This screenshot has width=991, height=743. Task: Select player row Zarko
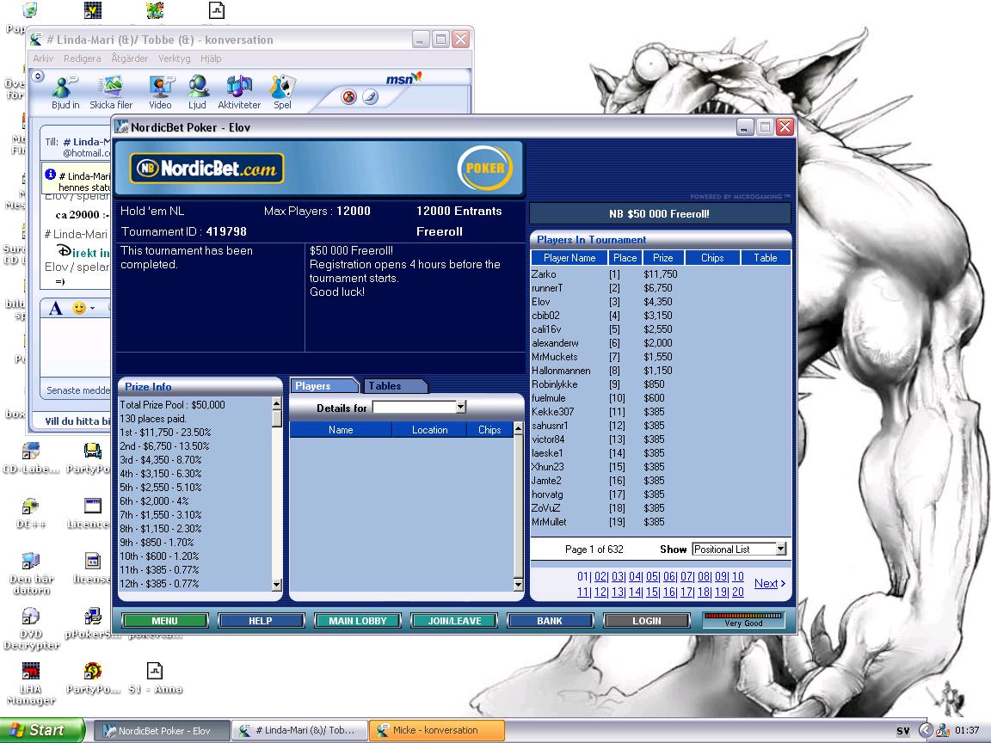click(661, 274)
